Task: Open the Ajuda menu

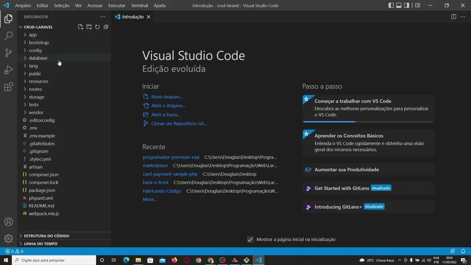Action: (159, 6)
